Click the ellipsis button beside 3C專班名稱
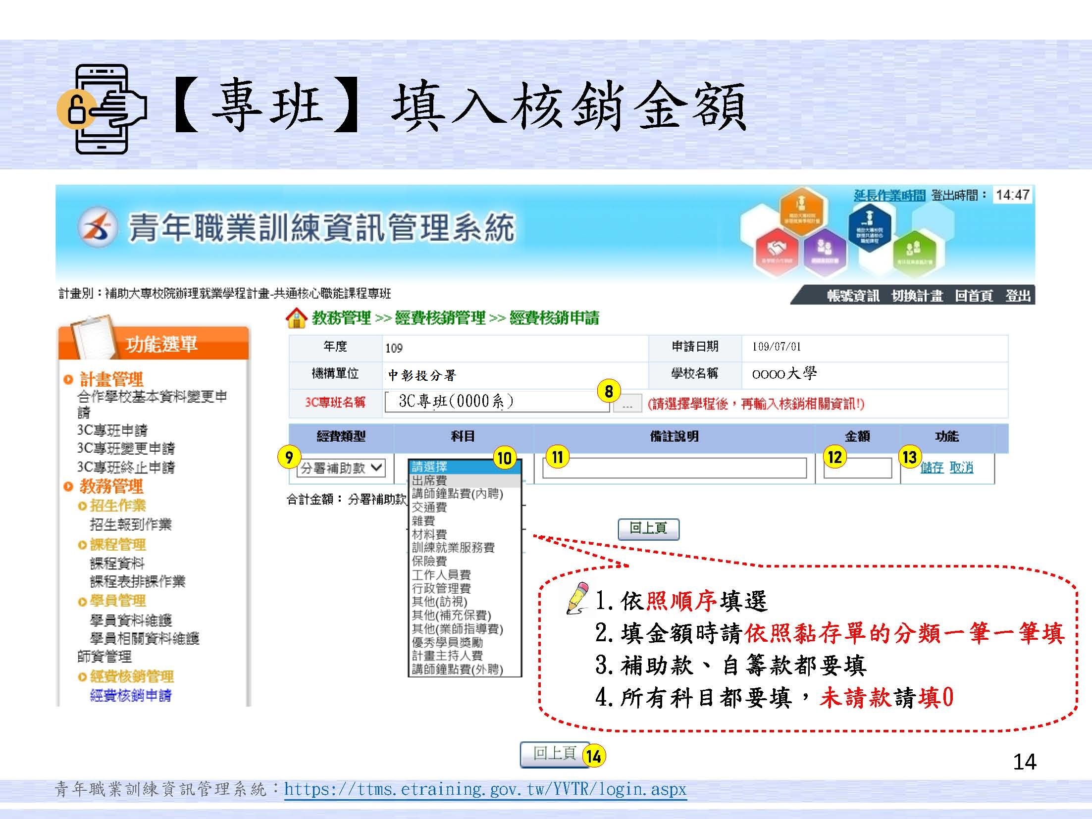The width and height of the screenshot is (1092, 819). pyautogui.click(x=627, y=404)
